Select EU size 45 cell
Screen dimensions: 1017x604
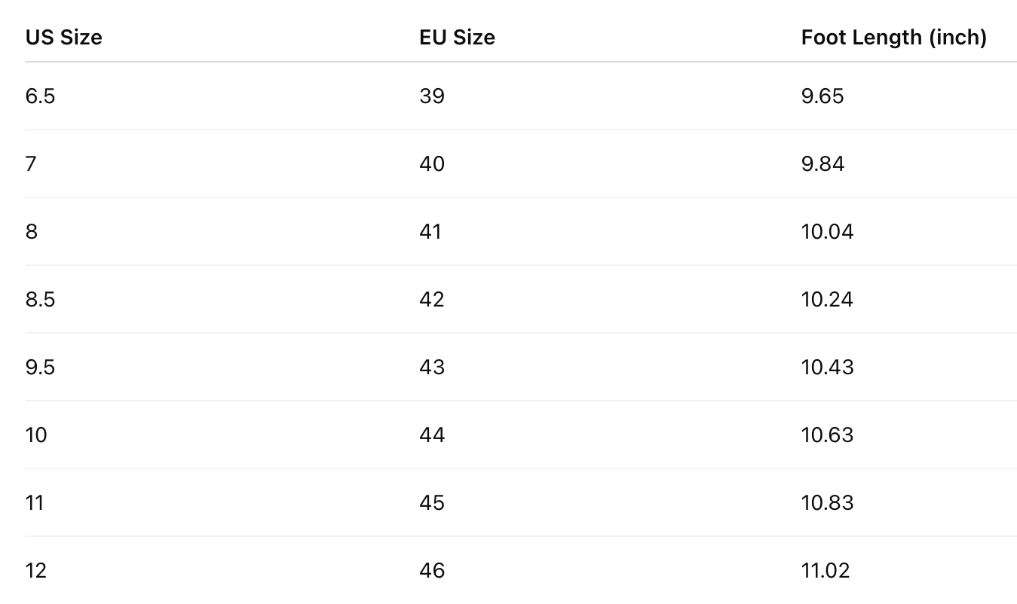click(x=432, y=503)
